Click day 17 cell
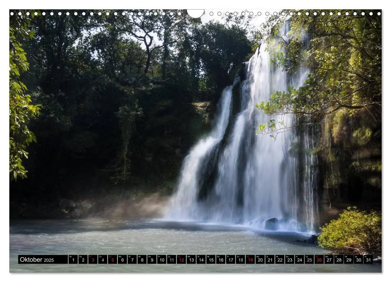Screen dimensions: 391x282 click(x=231, y=260)
